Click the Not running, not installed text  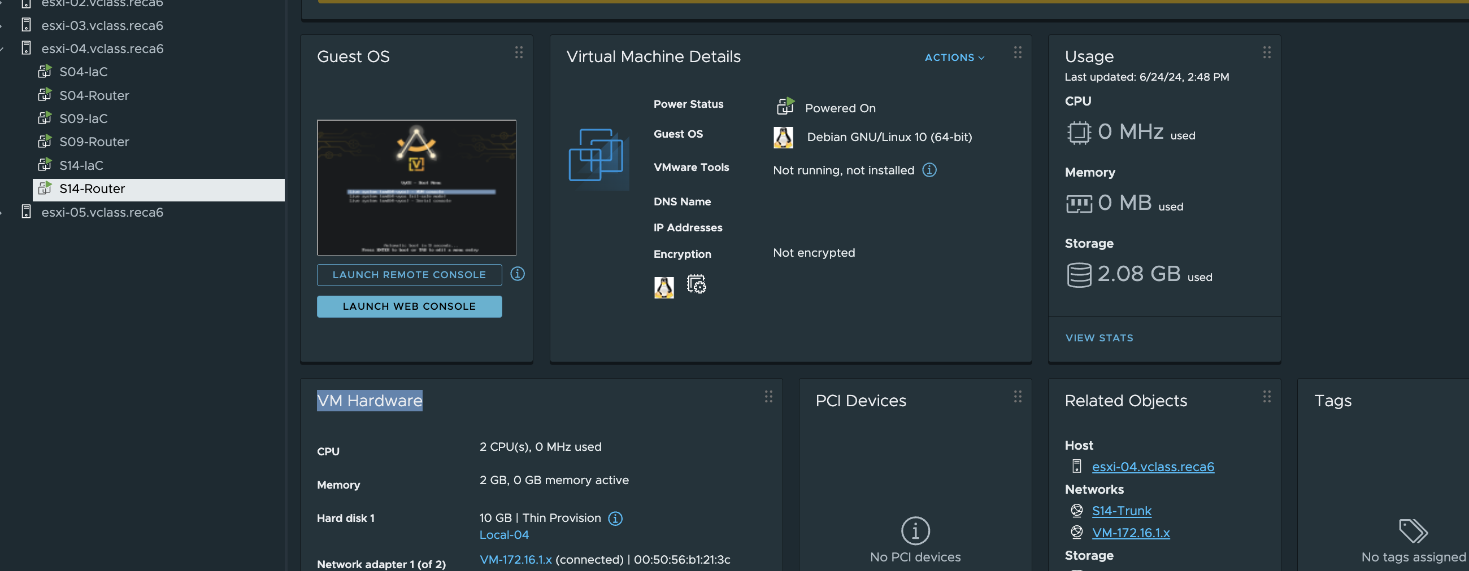(844, 170)
